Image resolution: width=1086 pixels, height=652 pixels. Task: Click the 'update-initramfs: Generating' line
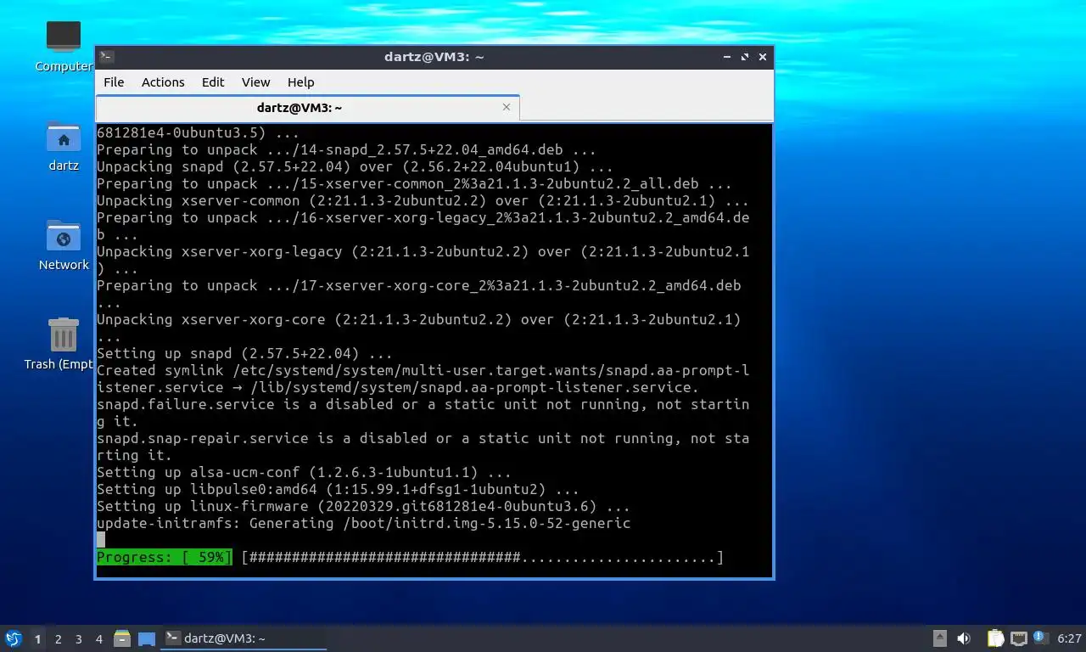(363, 524)
